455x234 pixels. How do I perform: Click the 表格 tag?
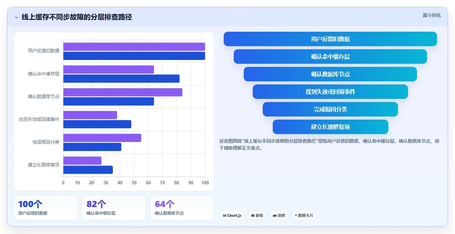[257, 215]
